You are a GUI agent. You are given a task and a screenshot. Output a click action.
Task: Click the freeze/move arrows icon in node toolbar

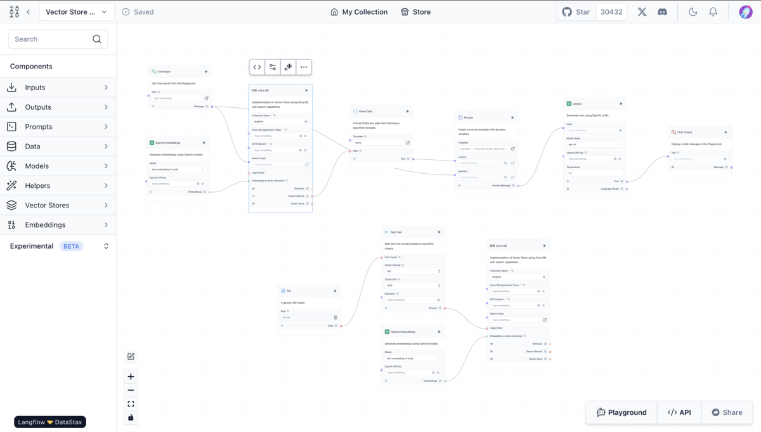(288, 67)
